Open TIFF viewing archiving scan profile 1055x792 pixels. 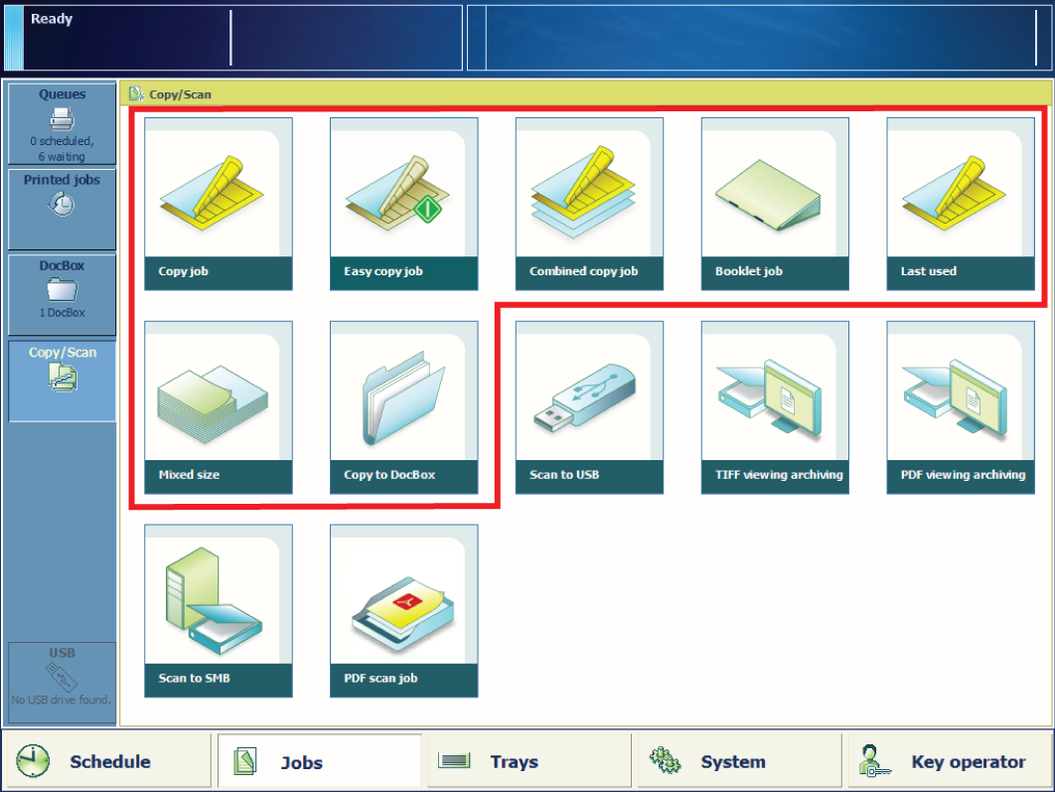[x=775, y=407]
